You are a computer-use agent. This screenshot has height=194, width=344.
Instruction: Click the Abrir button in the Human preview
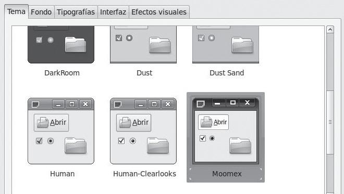click(51, 122)
